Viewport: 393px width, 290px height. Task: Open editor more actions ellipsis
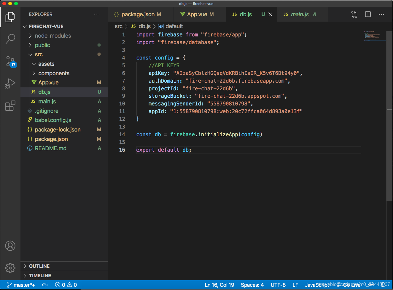(x=381, y=14)
